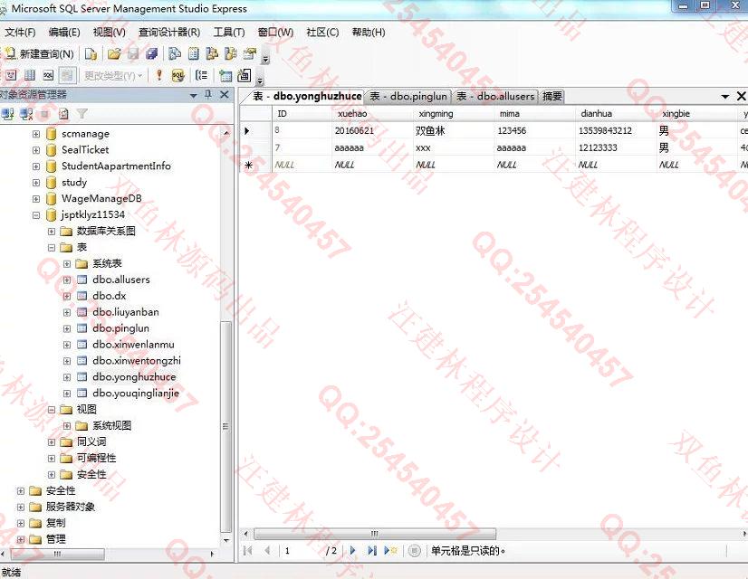Expand the WageManageDB database node
The image size is (748, 579).
click(x=36, y=199)
